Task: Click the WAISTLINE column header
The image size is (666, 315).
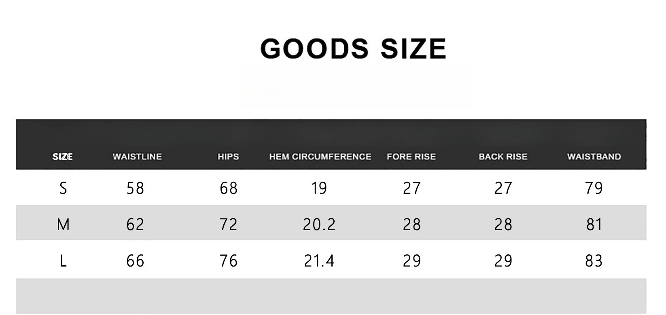Action: (x=137, y=157)
